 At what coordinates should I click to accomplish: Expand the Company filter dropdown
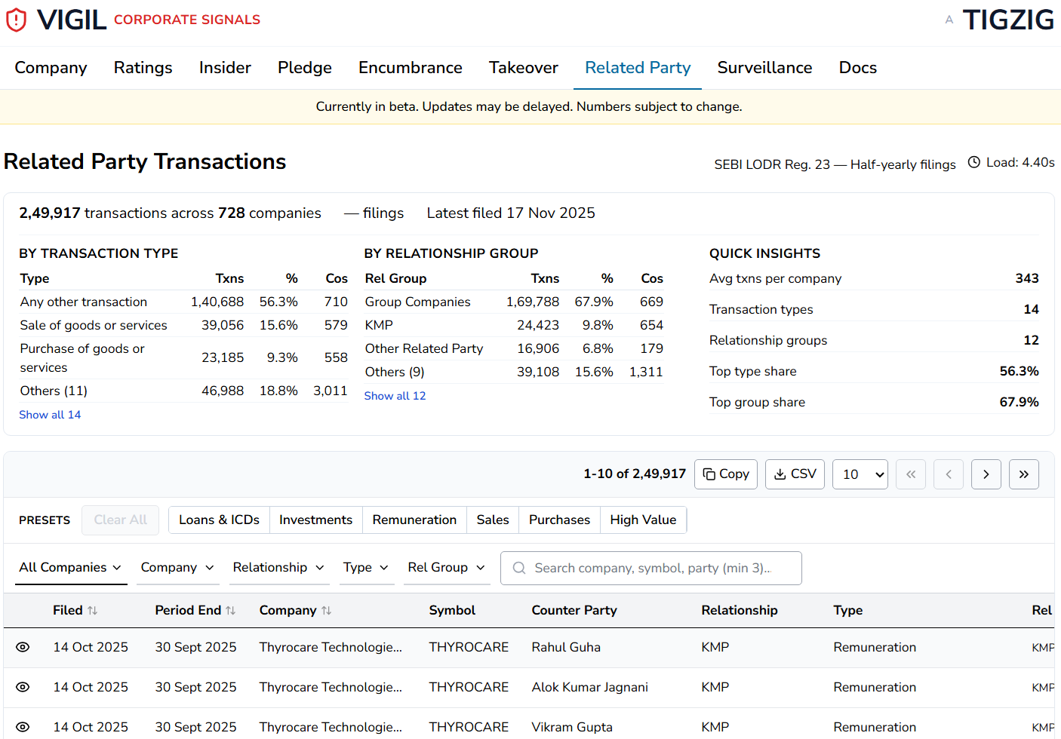[178, 568]
